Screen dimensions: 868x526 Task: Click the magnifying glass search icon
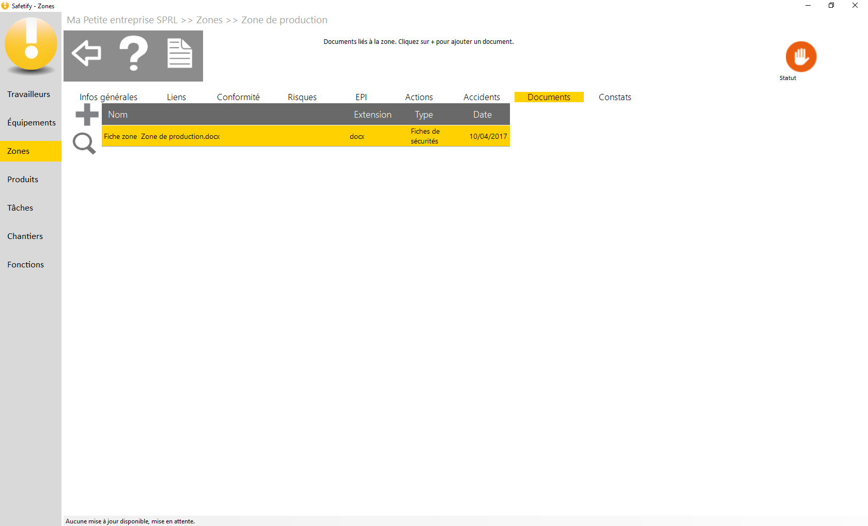point(84,143)
